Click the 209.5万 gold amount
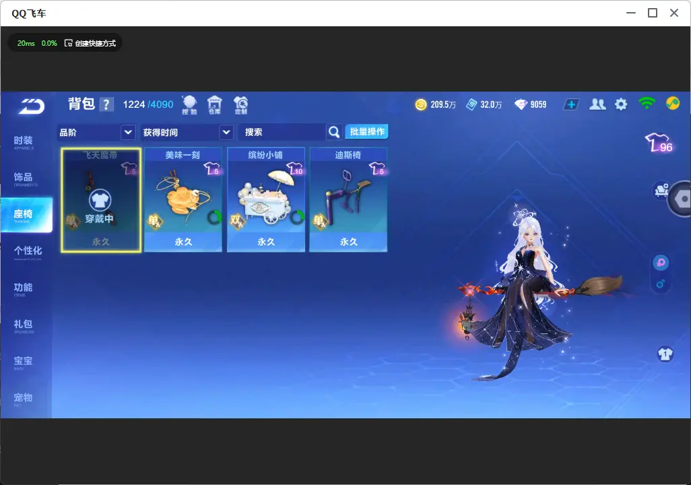691x485 pixels. click(x=443, y=104)
